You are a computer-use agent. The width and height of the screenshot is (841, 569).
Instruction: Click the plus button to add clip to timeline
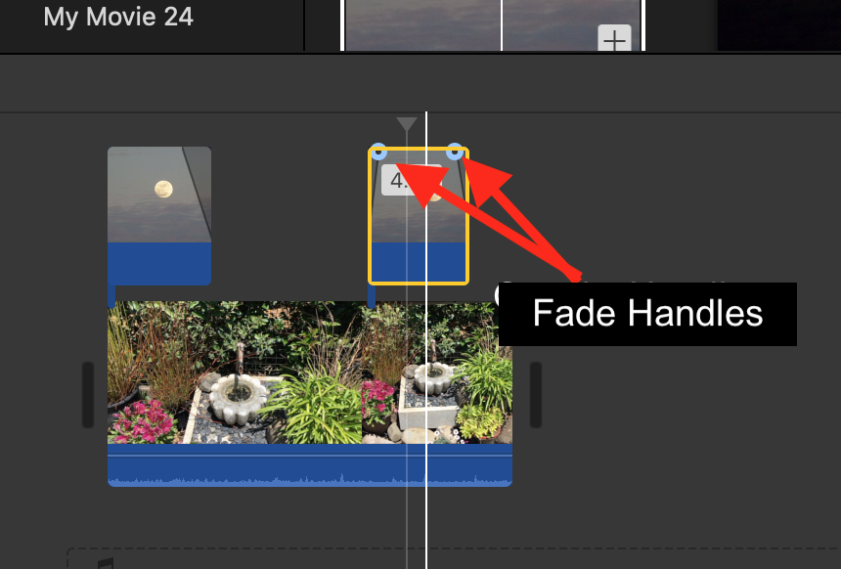pos(614,40)
